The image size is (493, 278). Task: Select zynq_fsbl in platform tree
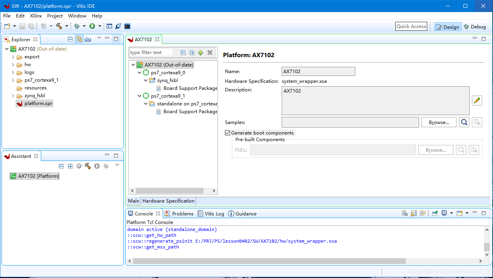coord(167,80)
